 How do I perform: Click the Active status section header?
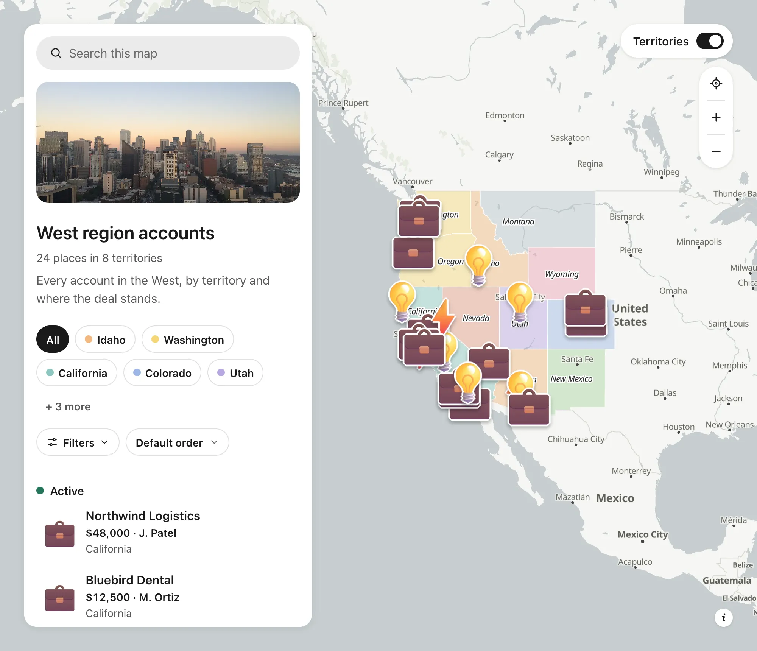60,491
